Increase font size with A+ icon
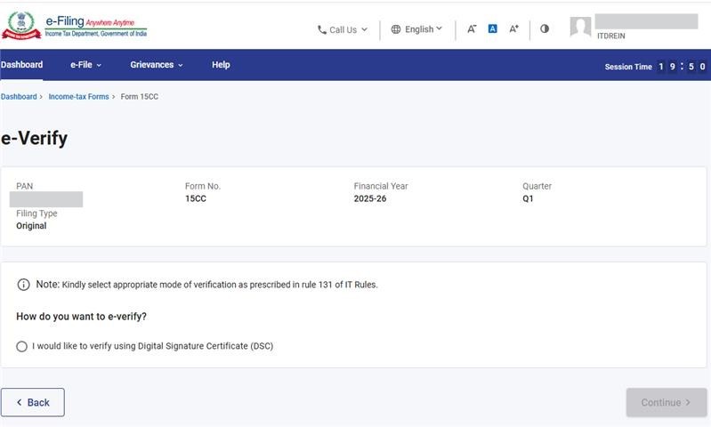The image size is (711, 427). 514,28
